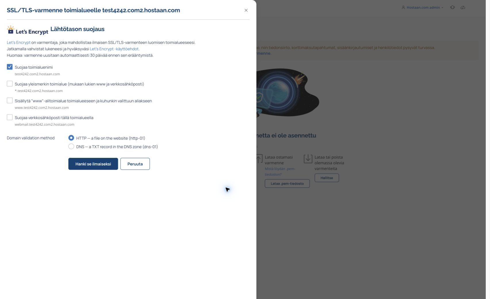This screenshot has width=490, height=299.
Task: Open the Mistä löydän .pem-tiedoston? link
Action: click(280, 172)
